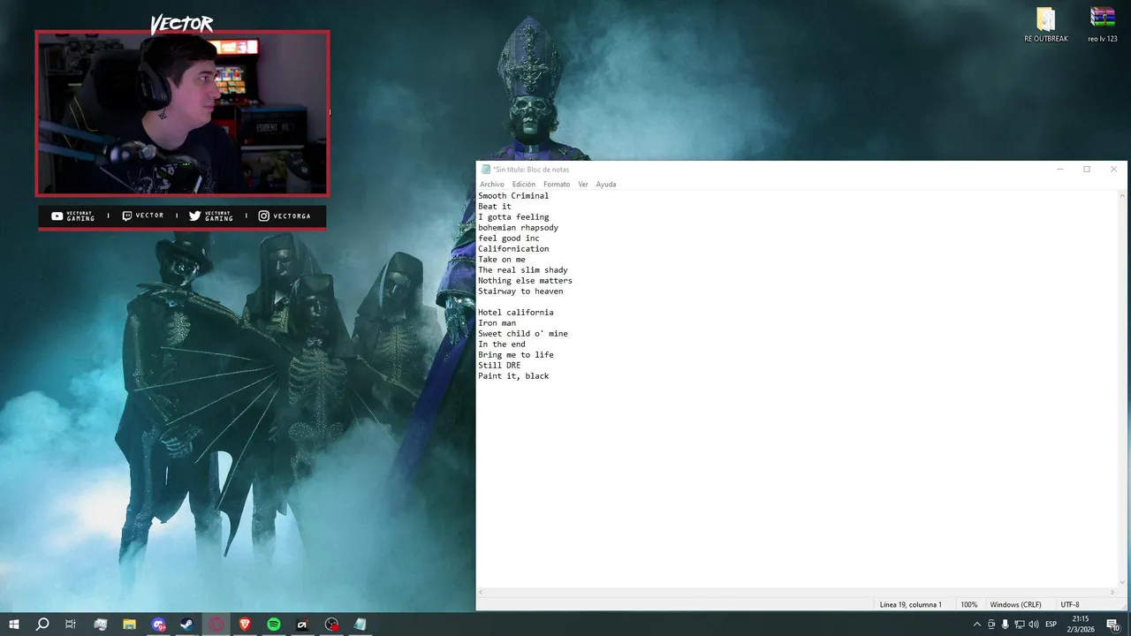The image size is (1131, 636).
Task: Click the 'feel good inc' line
Action: (509, 238)
